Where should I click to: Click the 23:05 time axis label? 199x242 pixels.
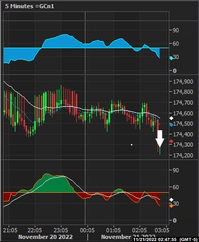click(61, 230)
